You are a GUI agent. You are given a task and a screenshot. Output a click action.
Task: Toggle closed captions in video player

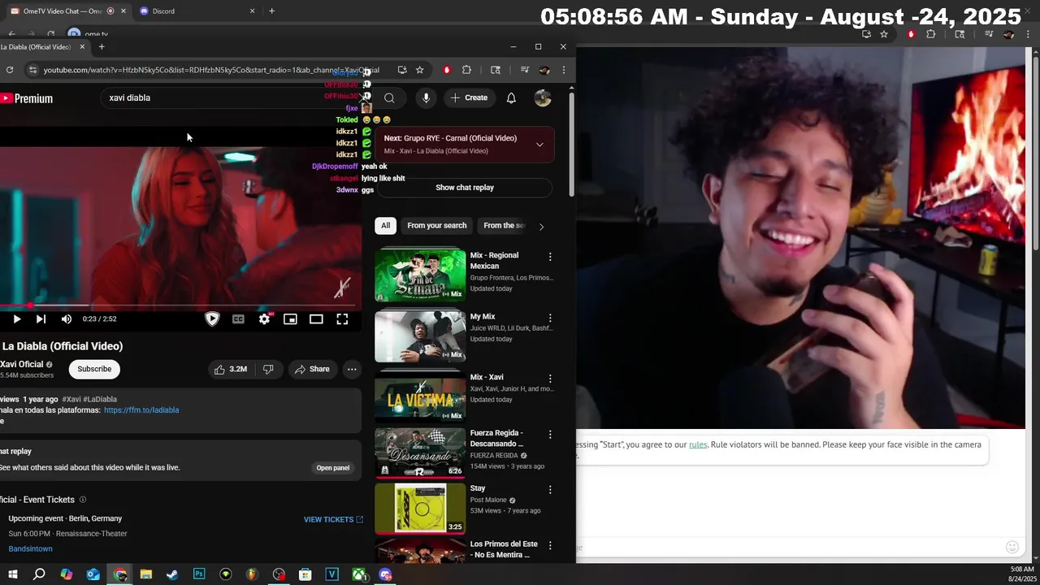point(238,319)
